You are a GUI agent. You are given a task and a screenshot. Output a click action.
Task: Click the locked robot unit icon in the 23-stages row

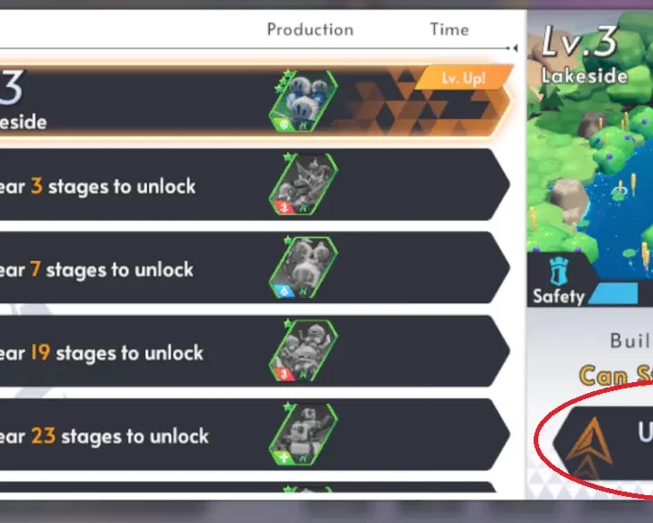coord(303,434)
